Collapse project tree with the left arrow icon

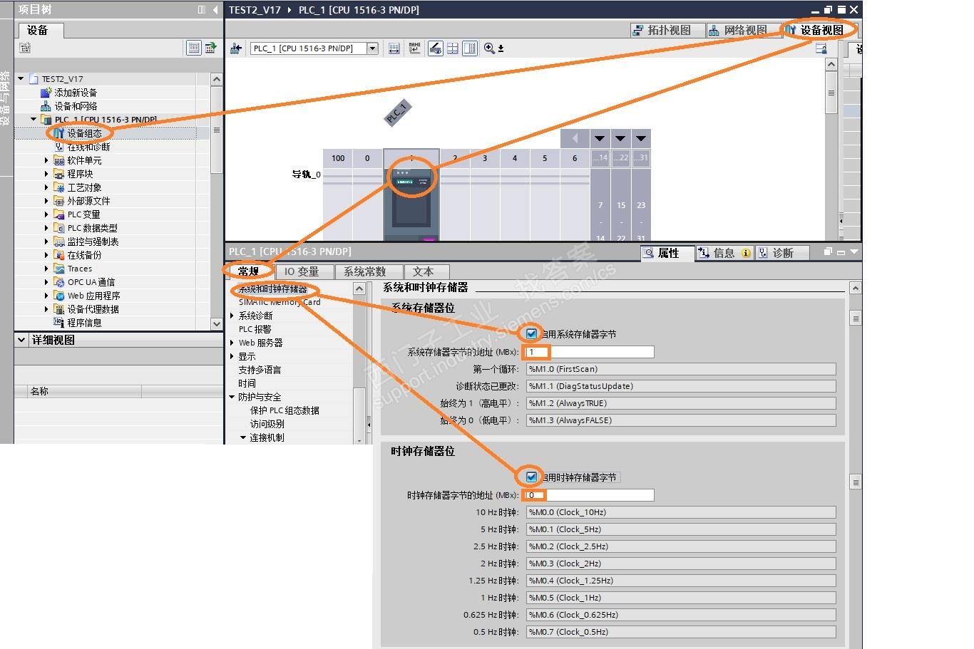(215, 9)
